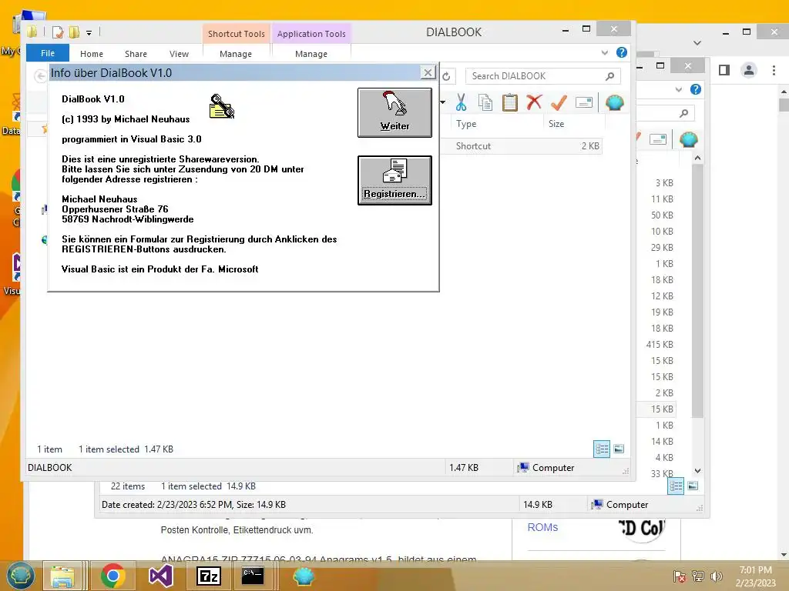This screenshot has width=789, height=591.
Task: Open Command Prompt from the taskbar
Action: point(253,576)
